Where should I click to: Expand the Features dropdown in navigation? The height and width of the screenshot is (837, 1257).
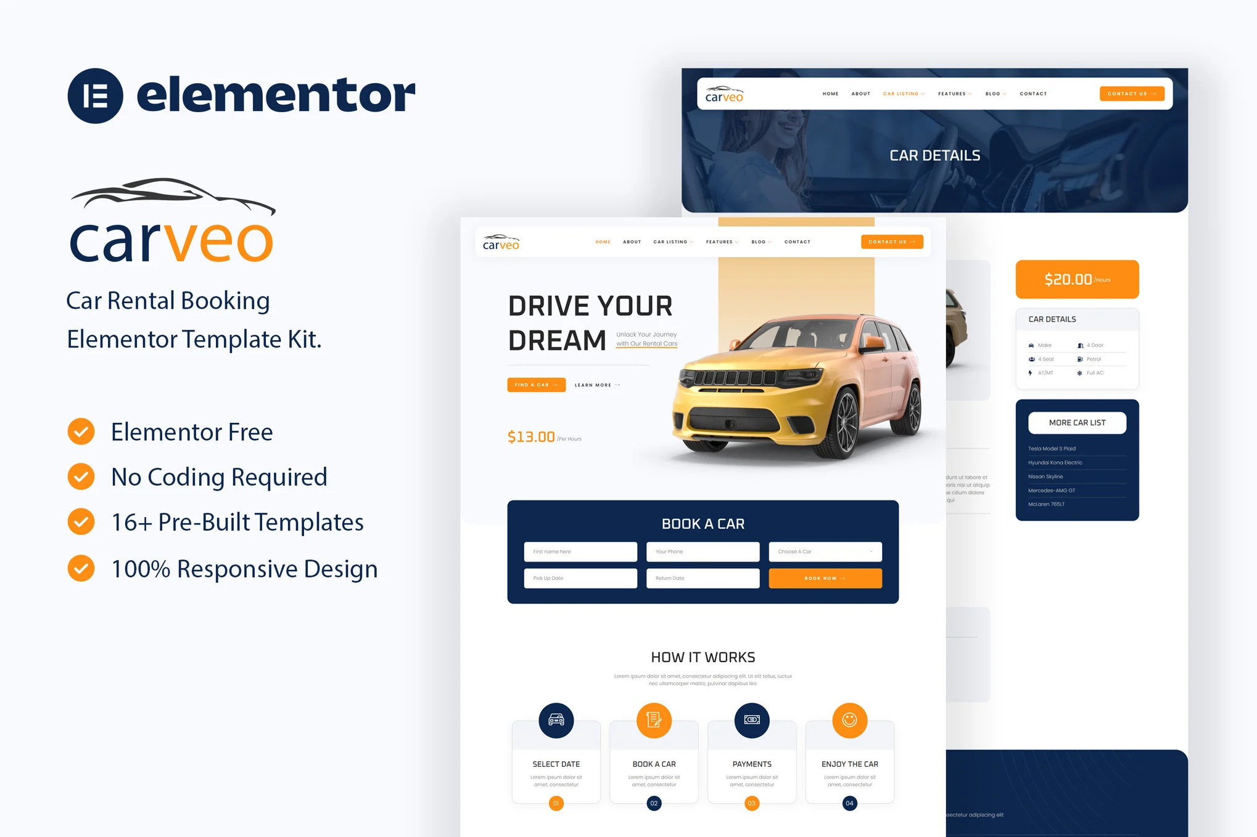pyautogui.click(x=720, y=243)
